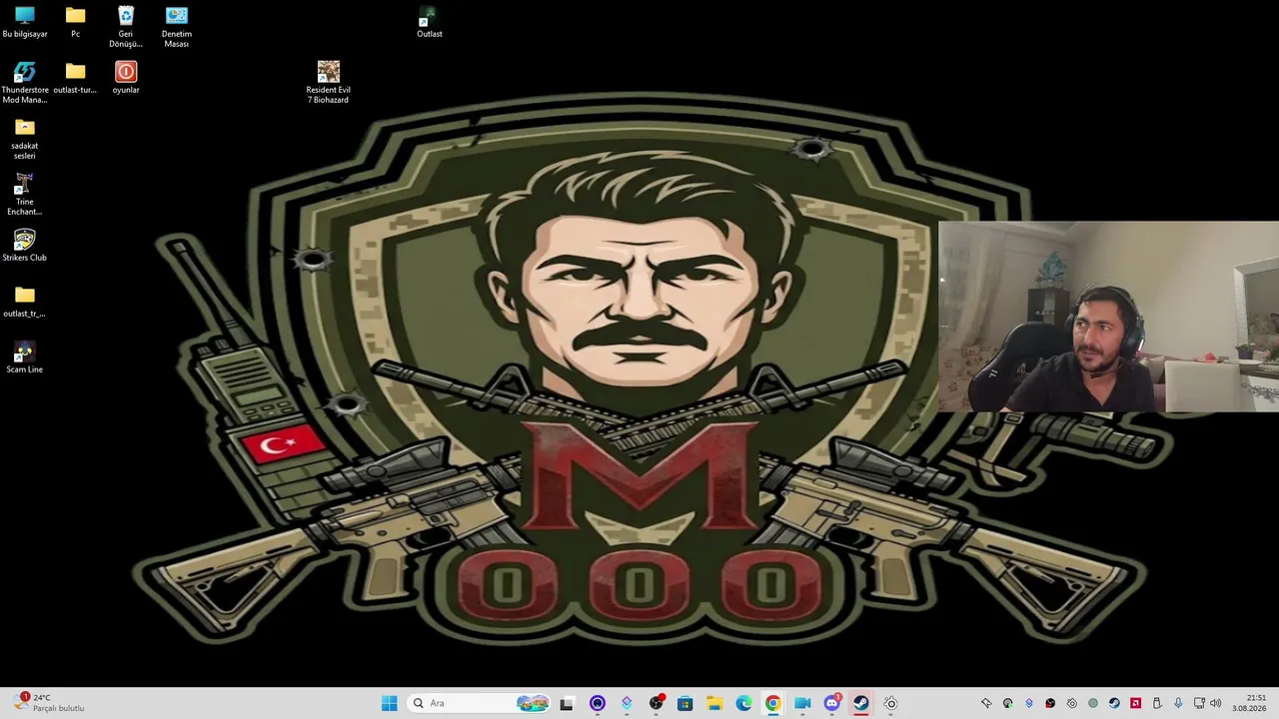
Task: Switch to Google Chrome in taskbar
Action: 772,703
